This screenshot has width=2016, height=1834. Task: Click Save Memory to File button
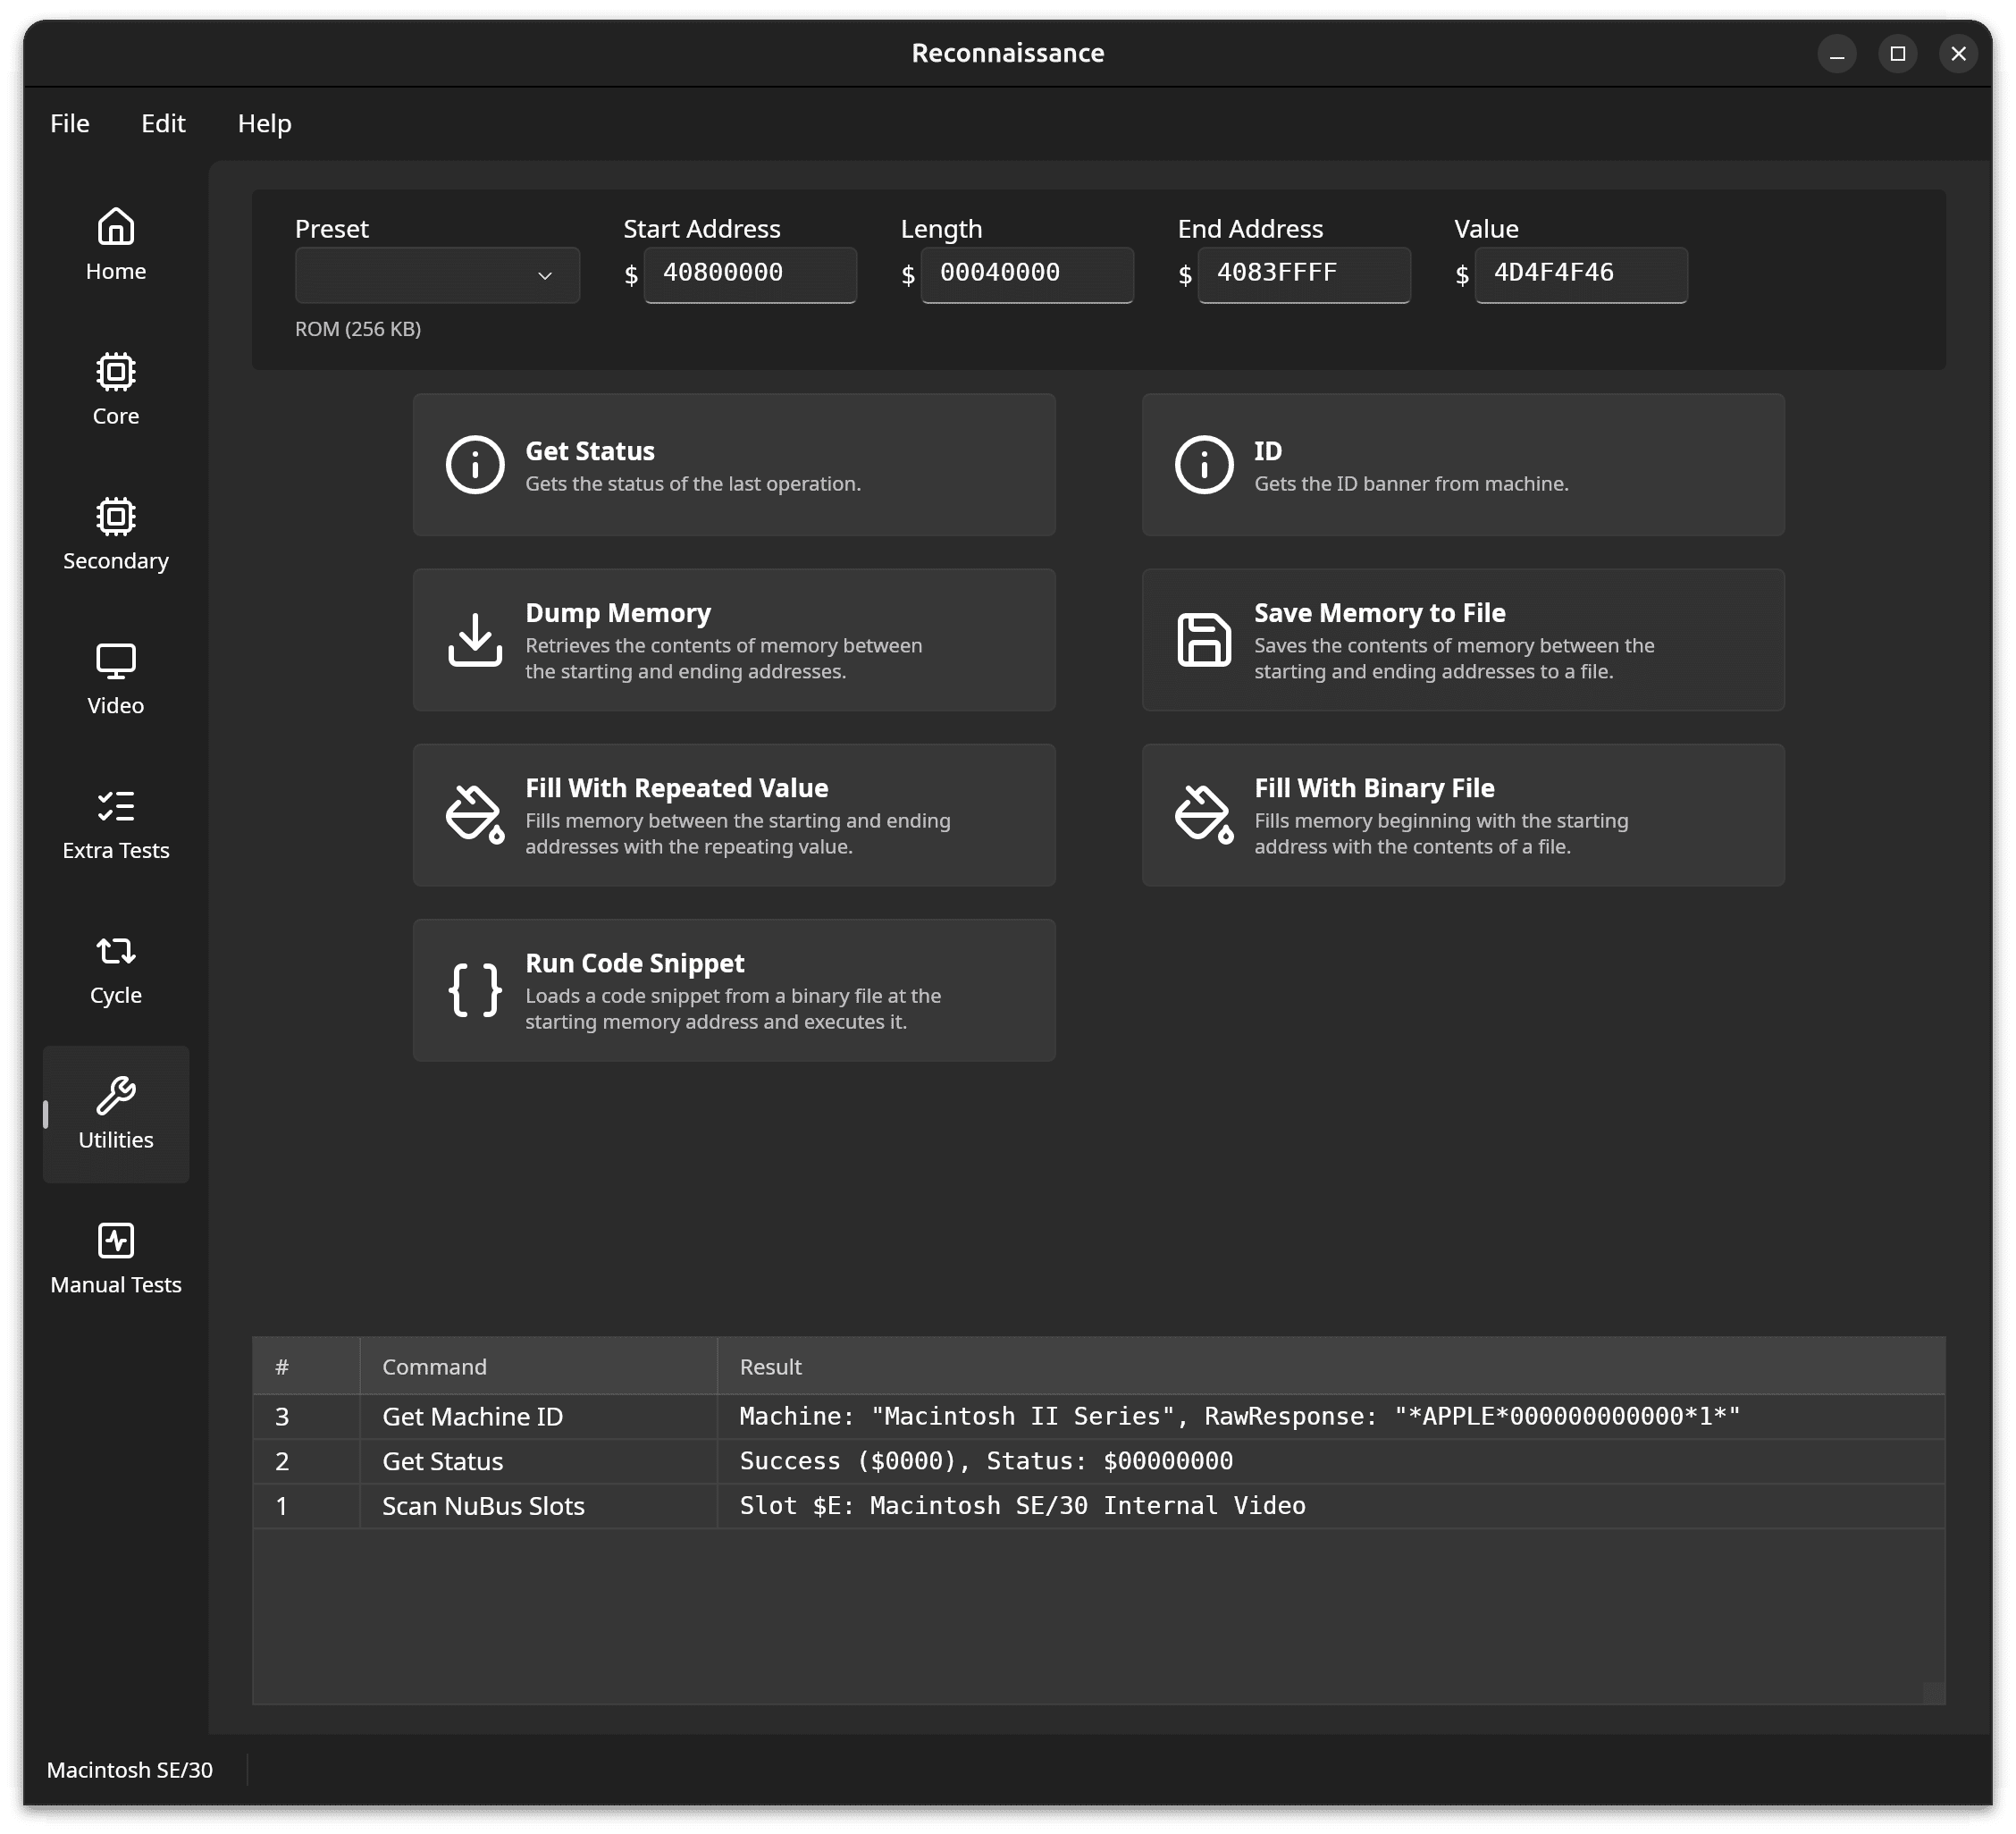click(1462, 640)
